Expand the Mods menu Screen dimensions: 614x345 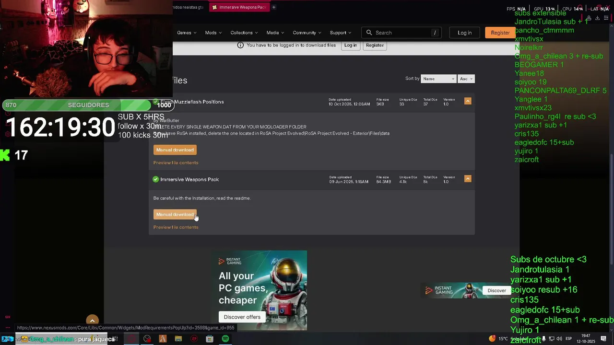213,33
